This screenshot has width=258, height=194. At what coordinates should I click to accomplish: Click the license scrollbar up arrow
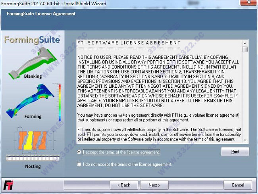(x=245, y=43)
